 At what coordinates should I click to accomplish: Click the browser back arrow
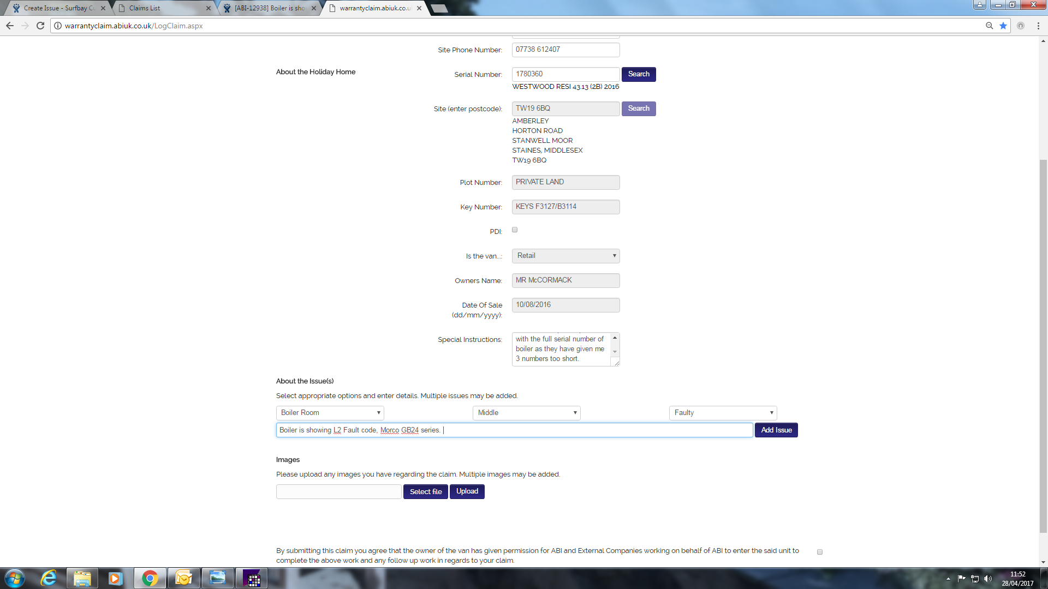(x=10, y=26)
